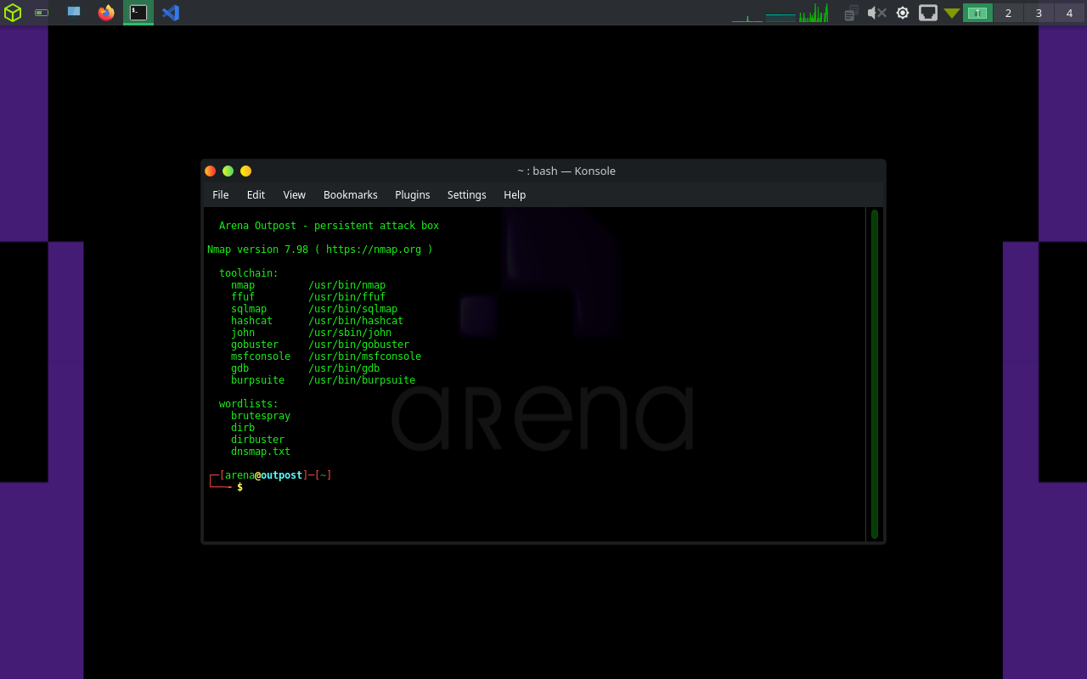The image size is (1087, 679).
Task: Click the Konsole vertical scrollbar
Action: [x=875, y=373]
